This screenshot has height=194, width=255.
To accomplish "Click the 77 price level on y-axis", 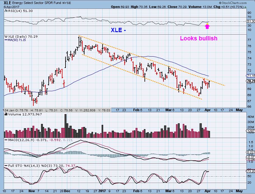I will pyautogui.click(x=249, y=40).
